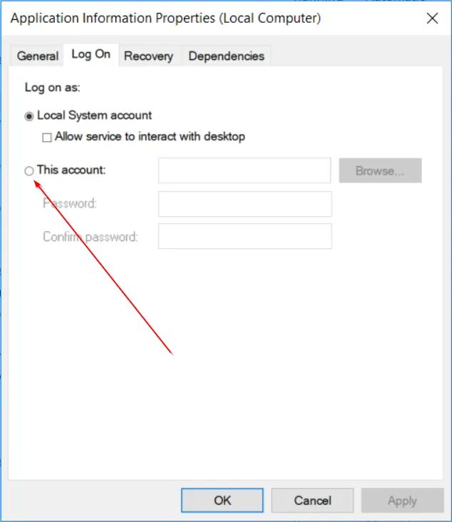Screen dimensions: 452x522
Task: Click the Apply button
Action: point(402,501)
